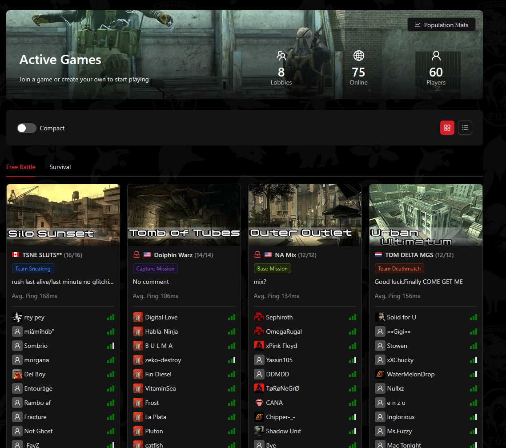Screen dimensions: 506x448
Task: Click the ping bars next to xXChucky
Action: [x=474, y=360]
